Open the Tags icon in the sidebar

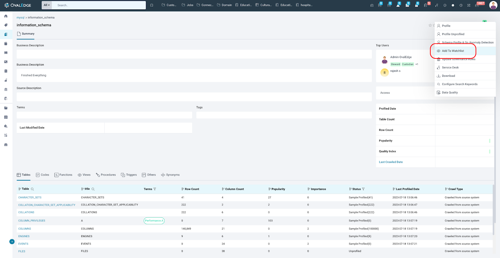point(6,25)
